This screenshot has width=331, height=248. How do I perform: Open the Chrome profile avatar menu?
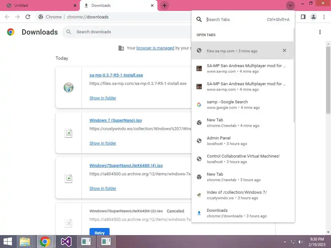pyautogui.click(x=314, y=17)
